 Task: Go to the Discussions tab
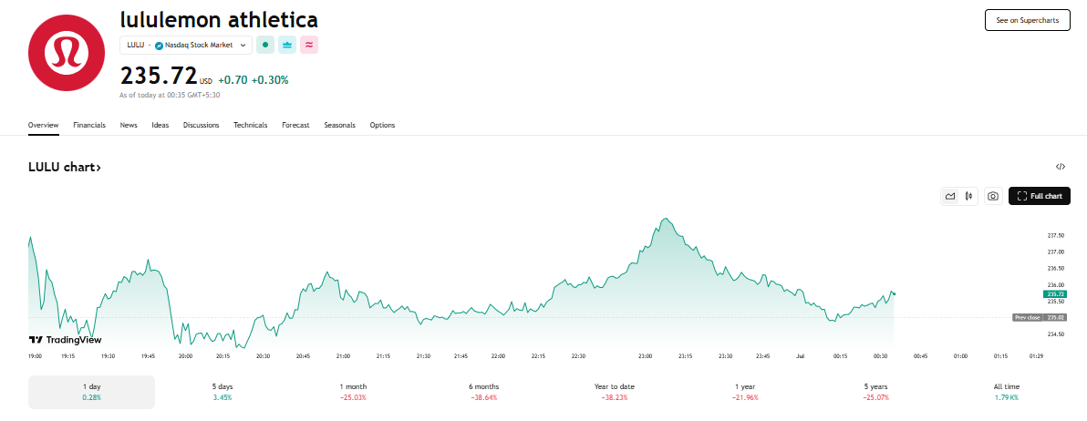pos(201,126)
